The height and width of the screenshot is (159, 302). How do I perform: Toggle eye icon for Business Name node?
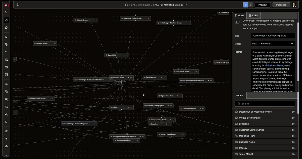[x=293, y=142]
